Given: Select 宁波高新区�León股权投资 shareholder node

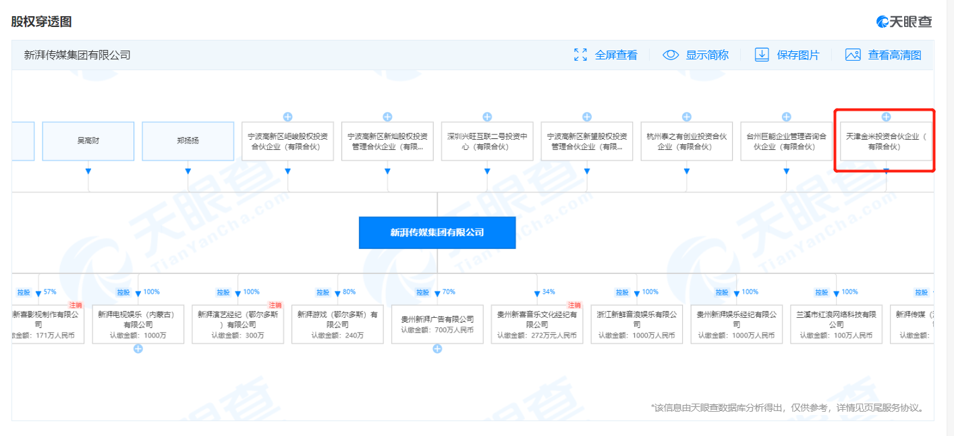Looking at the screenshot, I should 287,141.
